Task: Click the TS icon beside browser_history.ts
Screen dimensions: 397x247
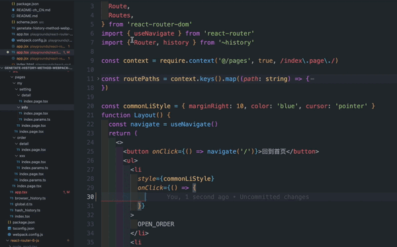Action: coord(11,198)
